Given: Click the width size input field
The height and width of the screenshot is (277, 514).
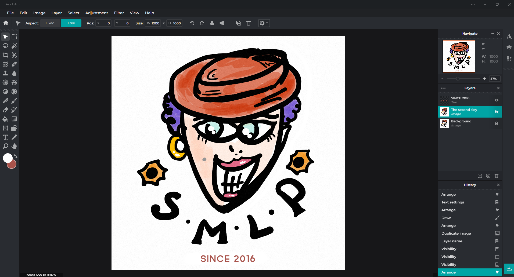Looking at the screenshot, I should pyautogui.click(x=153, y=23).
